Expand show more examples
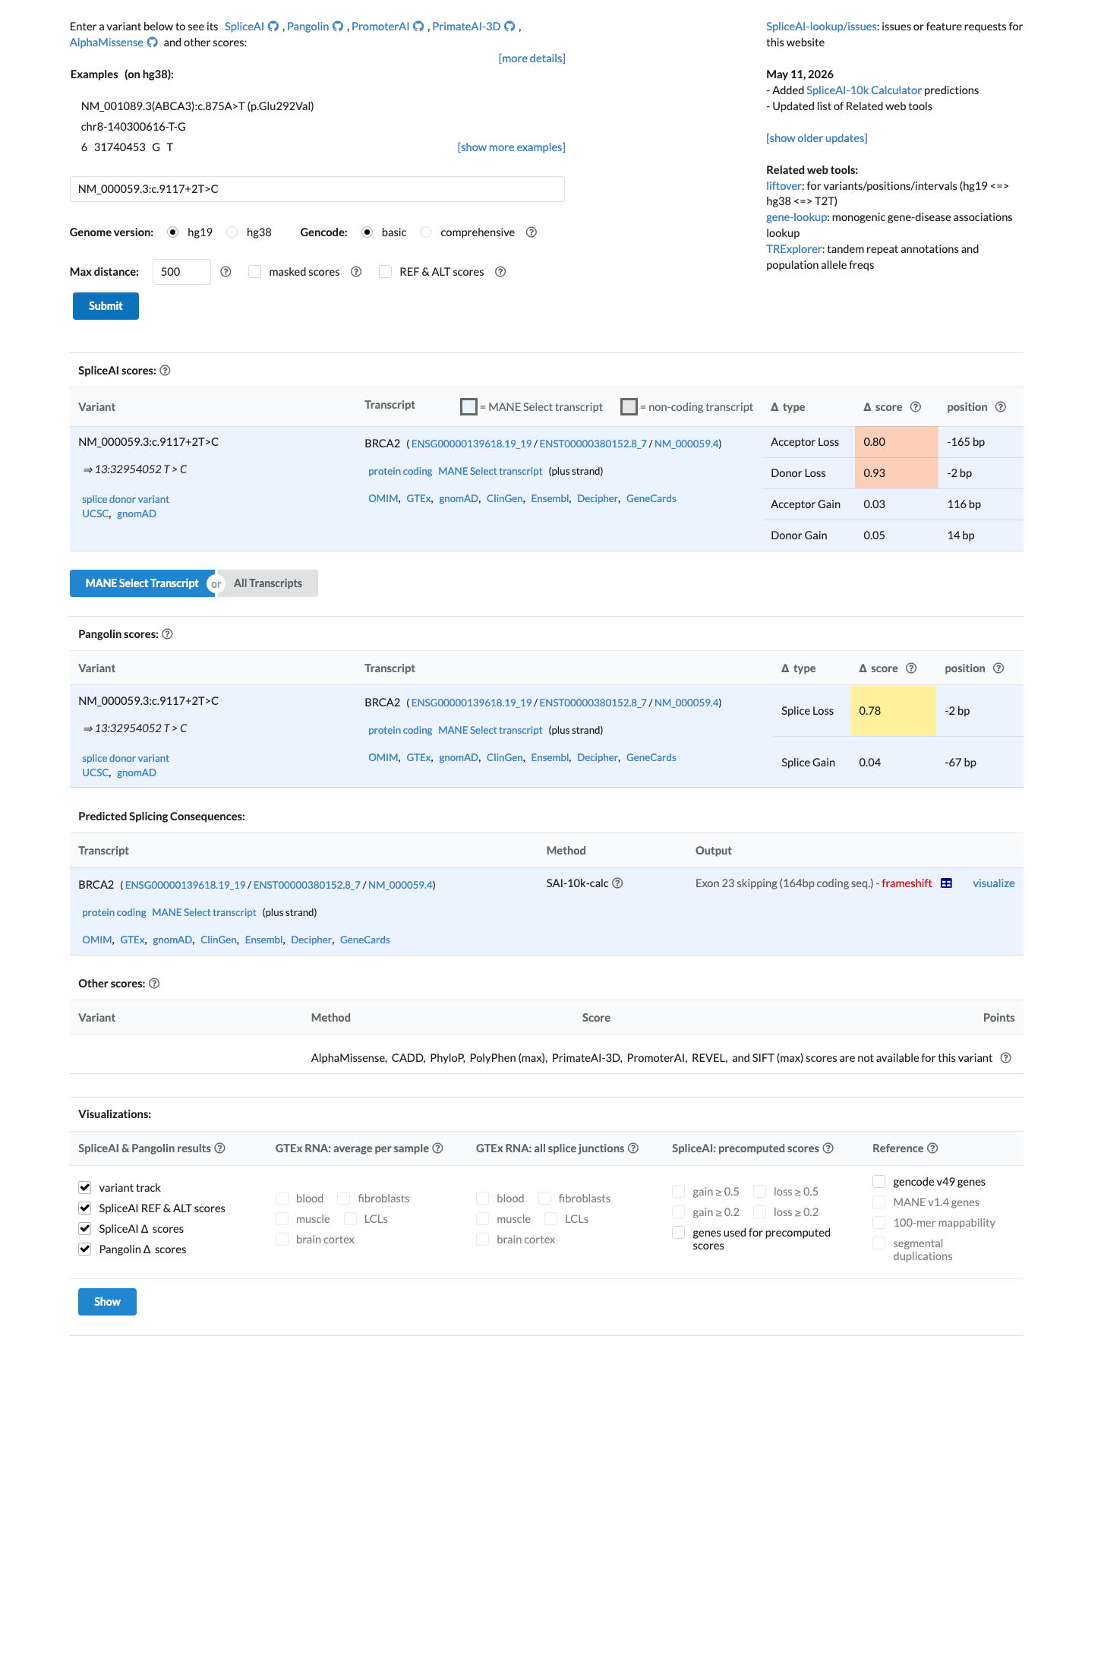 511,147
